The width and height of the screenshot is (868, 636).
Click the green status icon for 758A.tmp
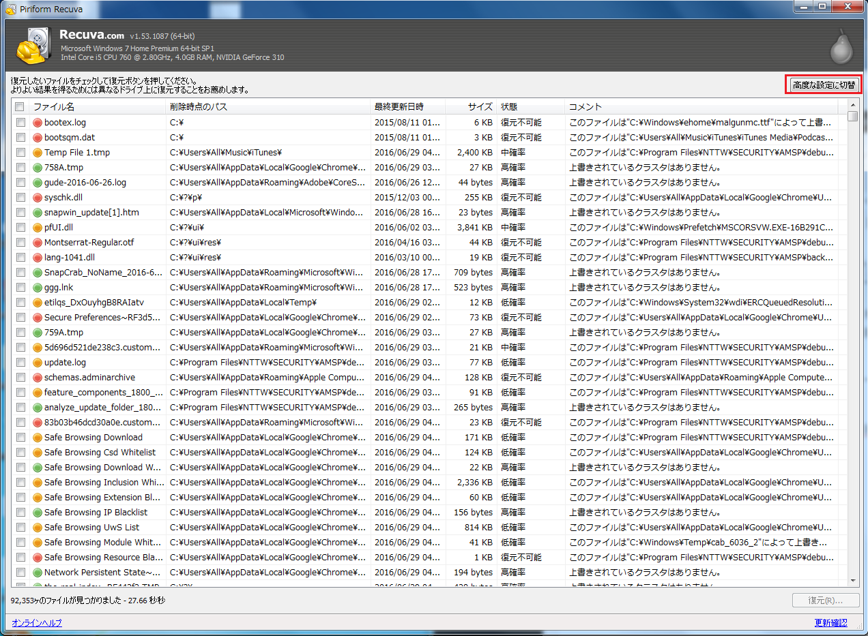38,168
